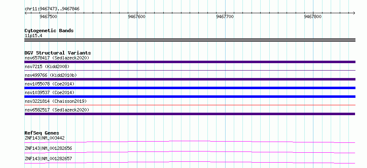Click the purple bar under nsv6582517
Viewport: 367px width, 168px height.
click(x=190, y=114)
